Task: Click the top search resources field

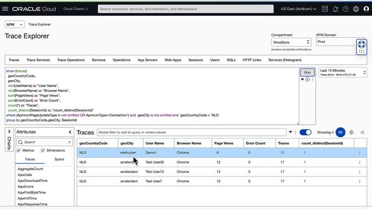Action: click(x=185, y=9)
